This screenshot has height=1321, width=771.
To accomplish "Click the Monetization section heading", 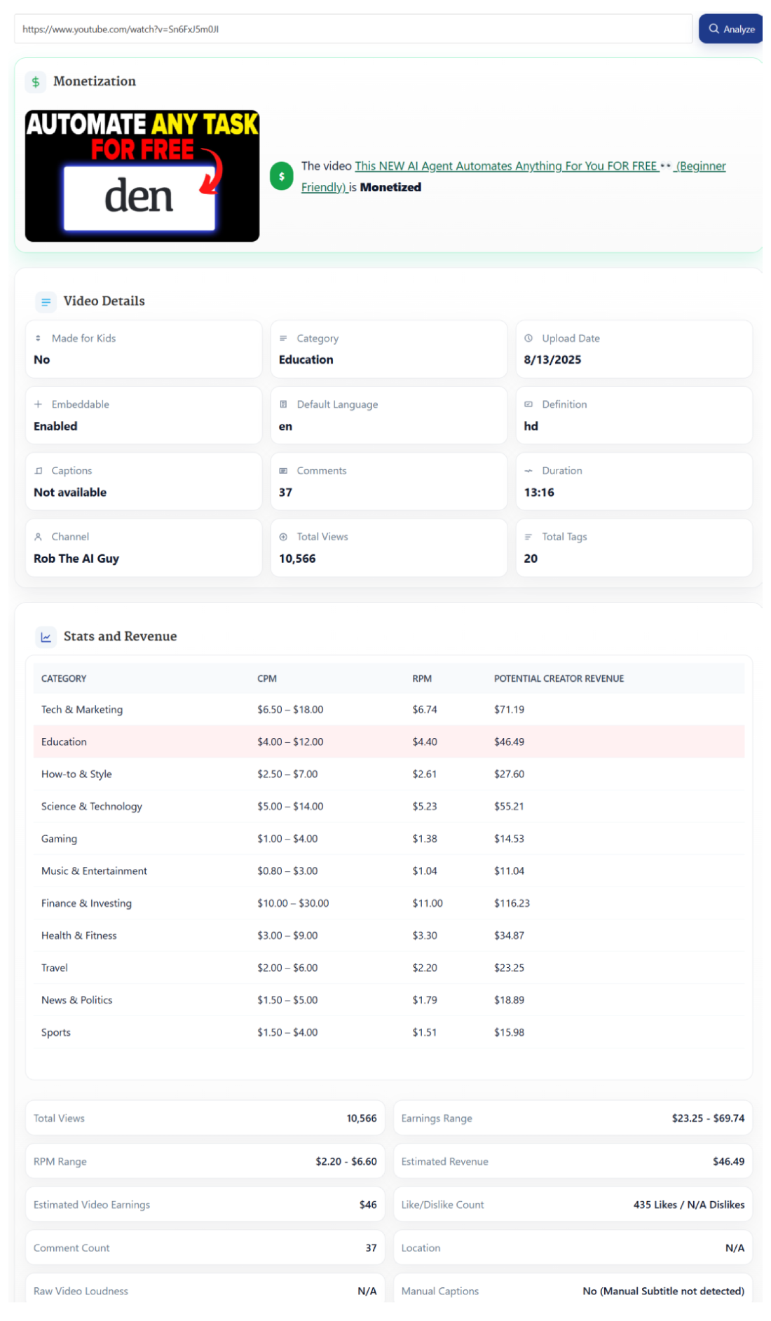I will (95, 81).
